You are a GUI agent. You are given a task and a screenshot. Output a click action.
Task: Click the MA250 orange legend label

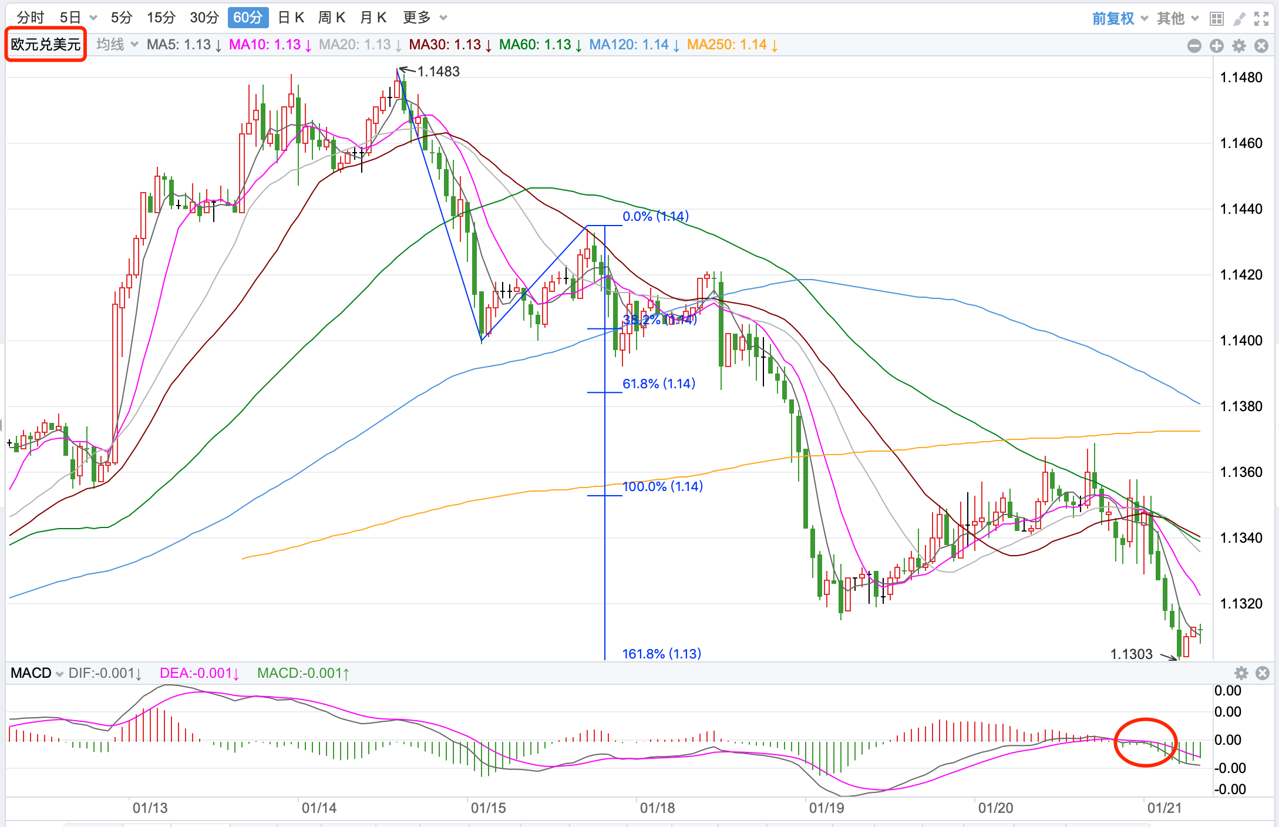coord(732,45)
